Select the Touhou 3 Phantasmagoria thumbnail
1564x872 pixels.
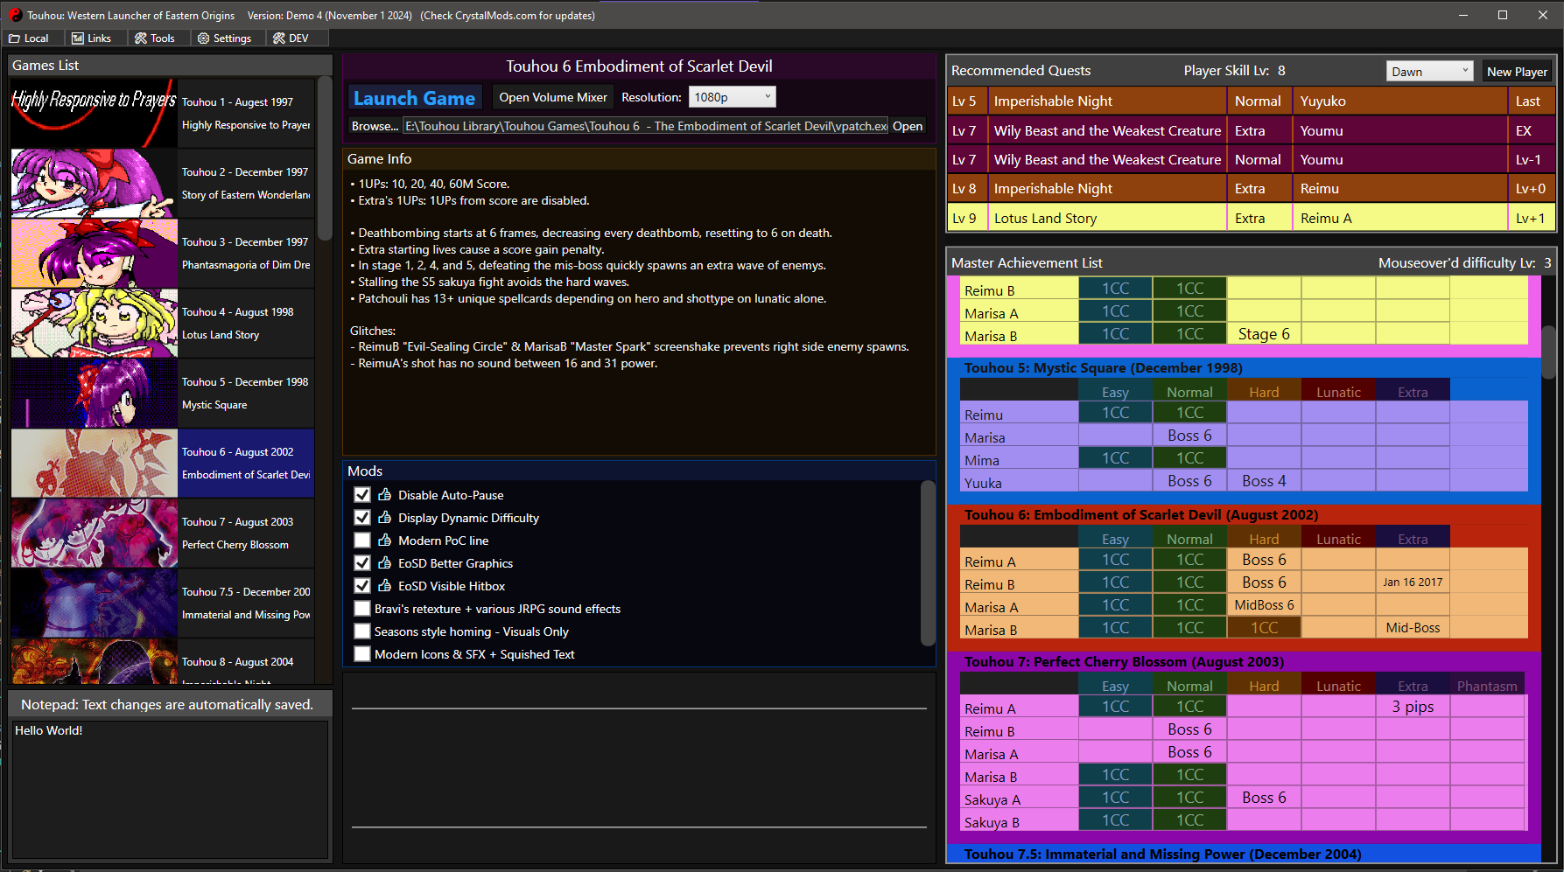(x=95, y=253)
